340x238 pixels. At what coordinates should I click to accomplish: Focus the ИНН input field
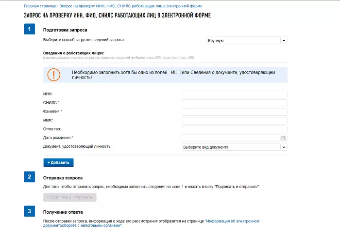pos(234,94)
